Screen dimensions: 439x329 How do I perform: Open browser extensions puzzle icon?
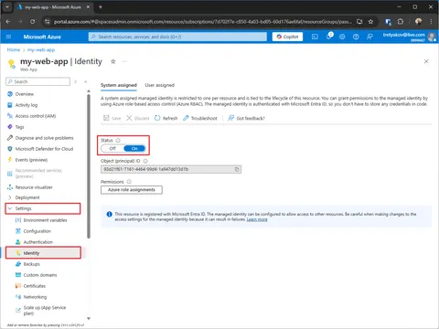(x=401, y=22)
